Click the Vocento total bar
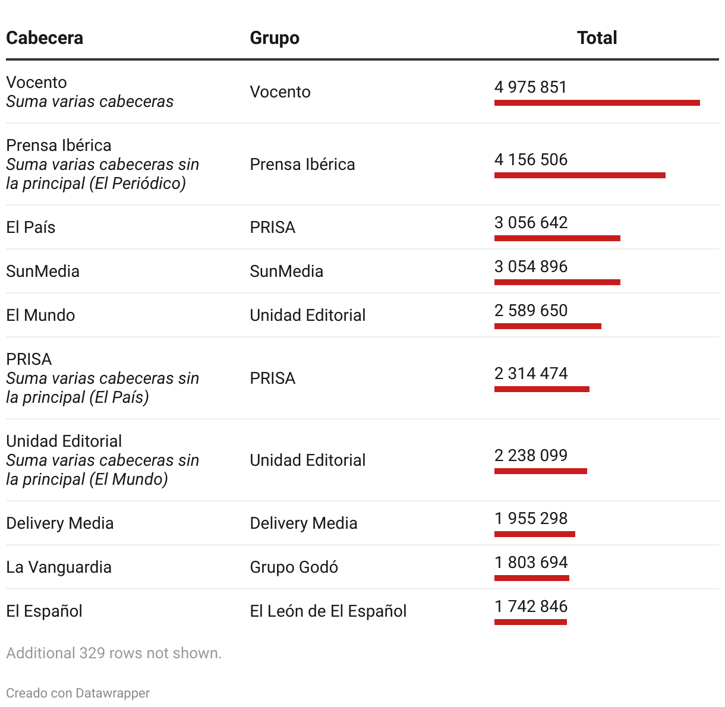 [x=597, y=103]
